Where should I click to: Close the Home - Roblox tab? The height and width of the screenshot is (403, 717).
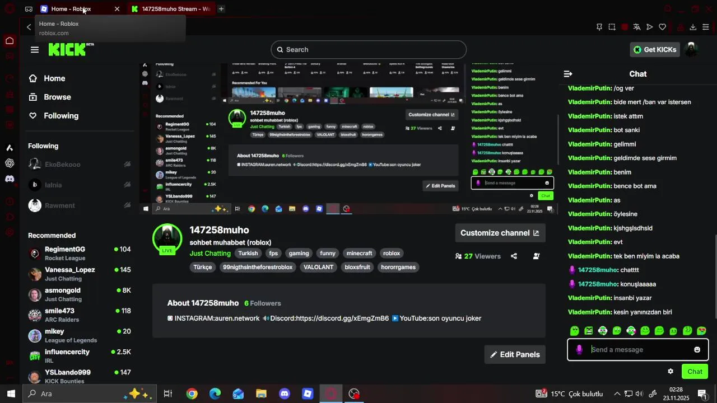pos(117,9)
